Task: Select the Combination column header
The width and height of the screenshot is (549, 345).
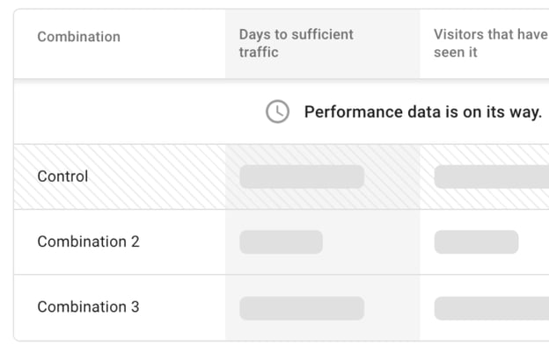Action: click(79, 37)
